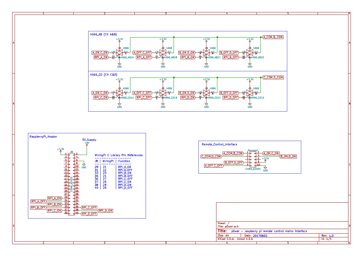Screen dimensions: 363x256
Task: Select the GND symbol beside the J8 header
Action: (x=84, y=166)
